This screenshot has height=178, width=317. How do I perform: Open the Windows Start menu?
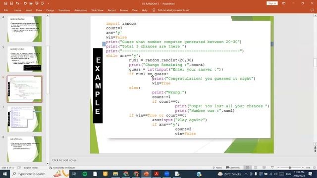click(x=5, y=174)
